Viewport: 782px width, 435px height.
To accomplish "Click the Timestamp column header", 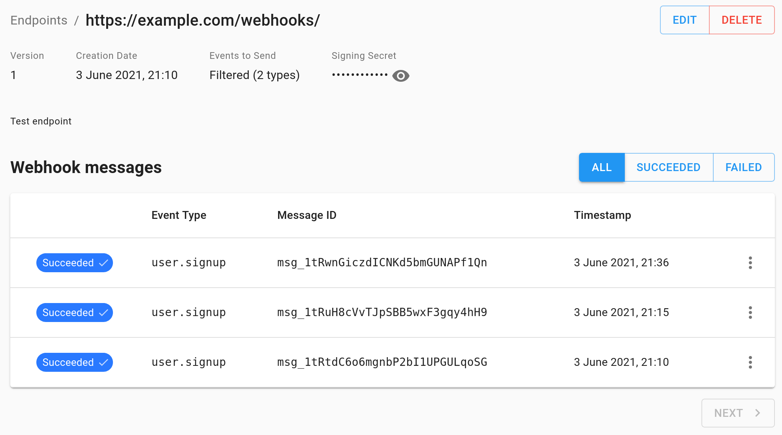I will 602,215.
